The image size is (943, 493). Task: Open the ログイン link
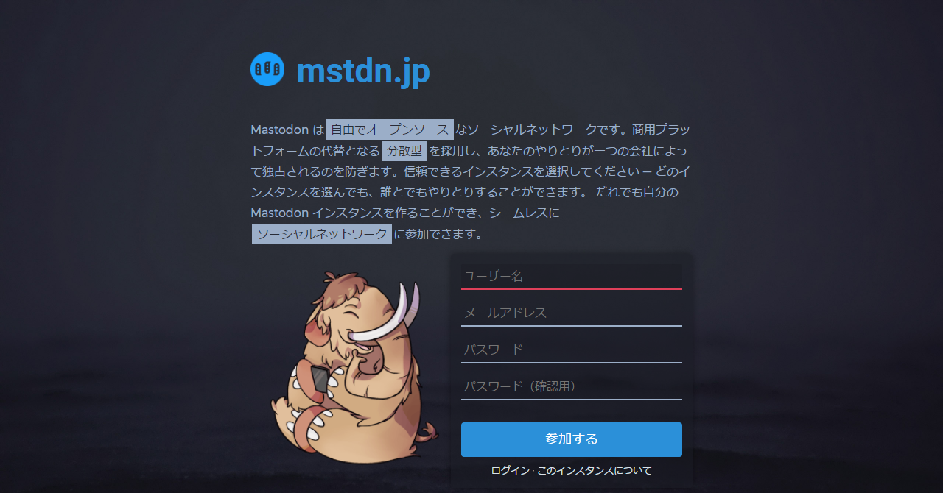pyautogui.click(x=511, y=470)
